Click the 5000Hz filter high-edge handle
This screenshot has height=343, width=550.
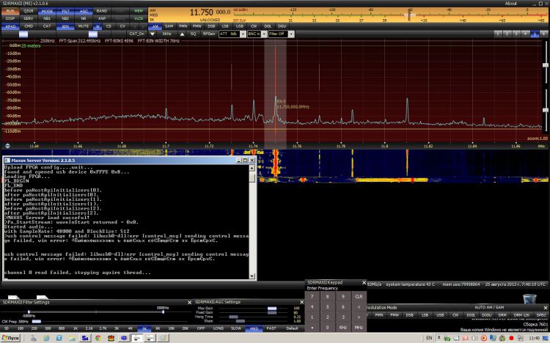163,311
